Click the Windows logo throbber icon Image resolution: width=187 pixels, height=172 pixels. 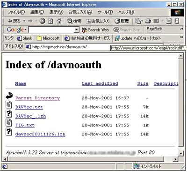click(x=177, y=13)
